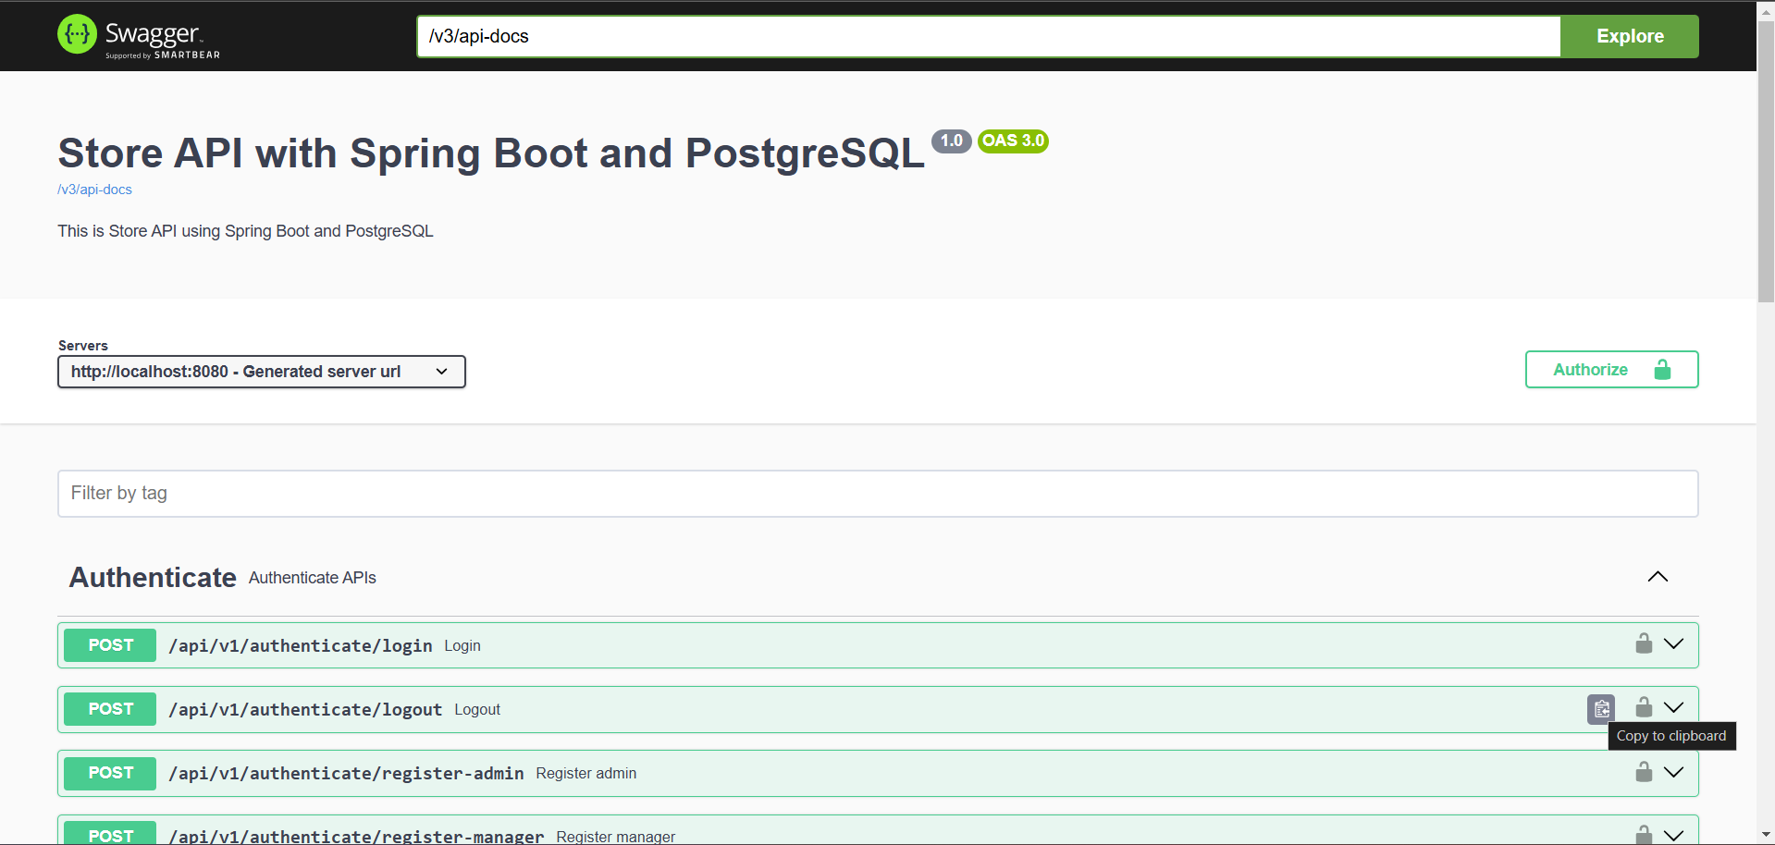Expand the logout endpoint with its chevron
1775x845 pixels.
click(1674, 707)
